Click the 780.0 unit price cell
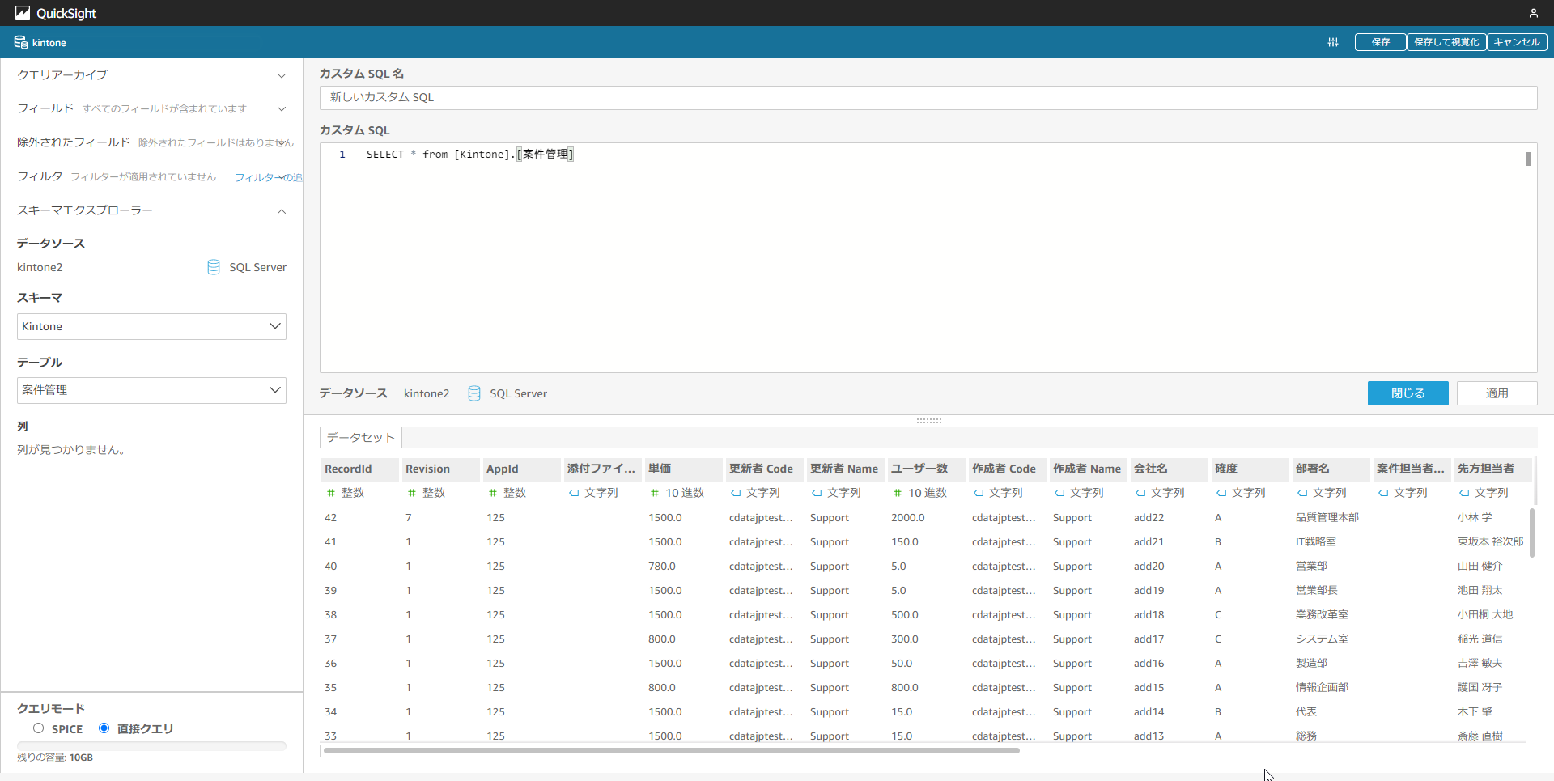This screenshot has width=1554, height=781. pyautogui.click(x=662, y=566)
